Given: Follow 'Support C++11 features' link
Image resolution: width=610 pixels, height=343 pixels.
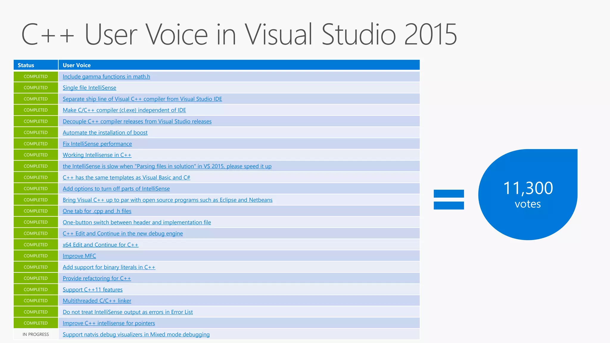Looking at the screenshot, I should click(x=93, y=290).
